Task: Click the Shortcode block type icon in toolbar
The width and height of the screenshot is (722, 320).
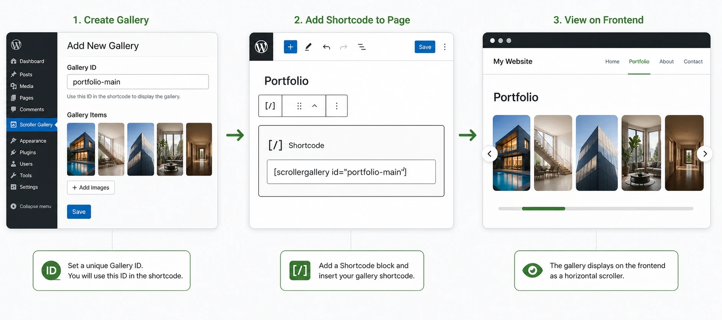Action: click(270, 106)
